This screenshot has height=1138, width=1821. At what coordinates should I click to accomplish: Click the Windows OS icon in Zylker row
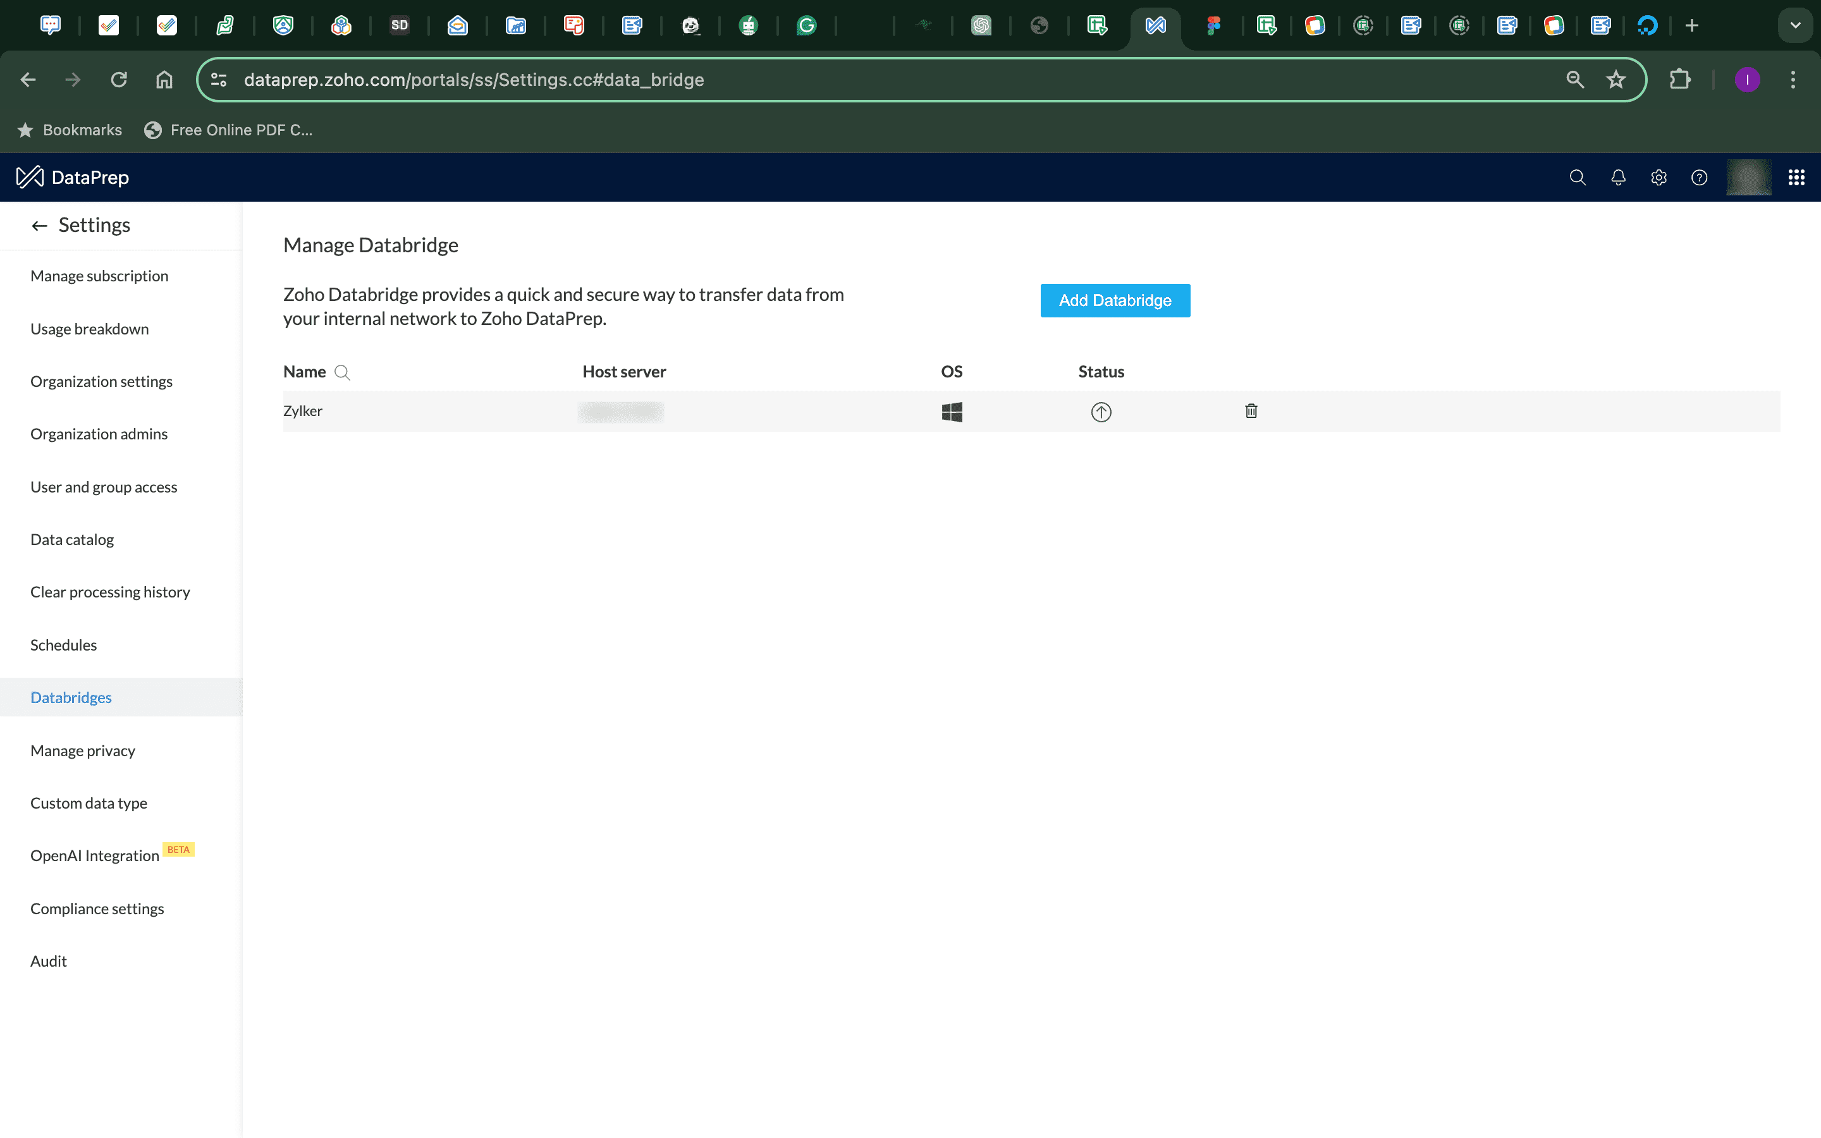coord(952,412)
